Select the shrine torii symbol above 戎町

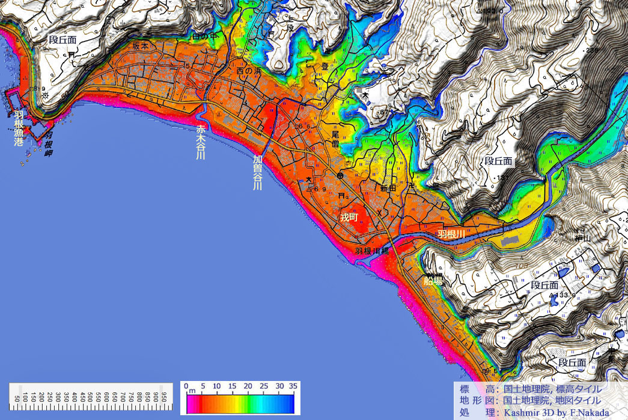point(341,196)
